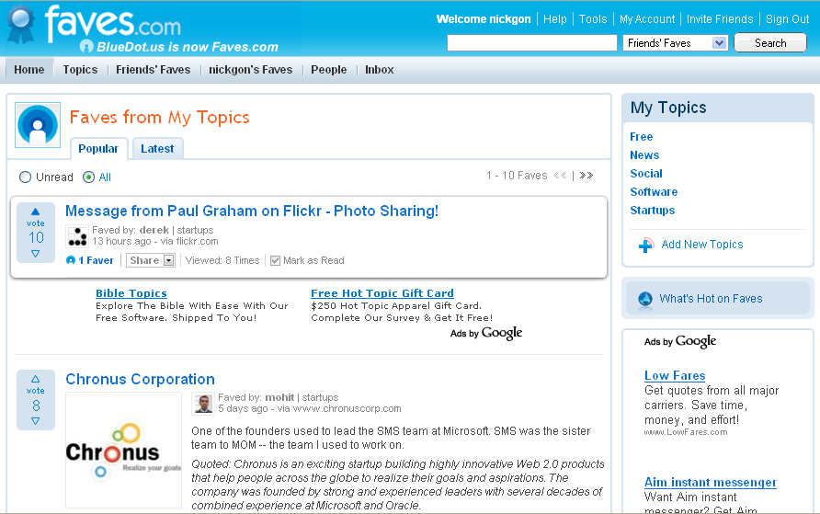Click the info icon before BlueDot.us notice

86,47
